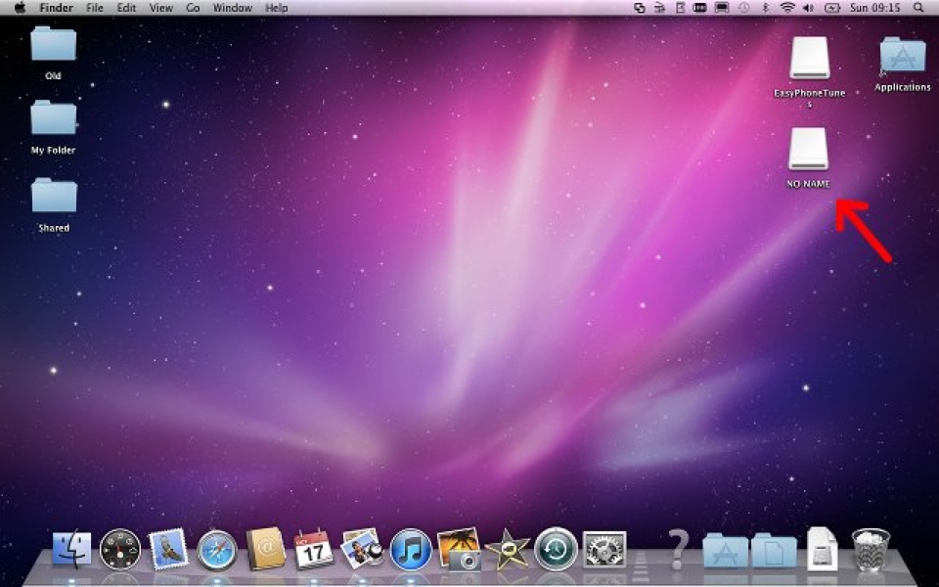
Task: Open the Go menu
Action: (193, 8)
